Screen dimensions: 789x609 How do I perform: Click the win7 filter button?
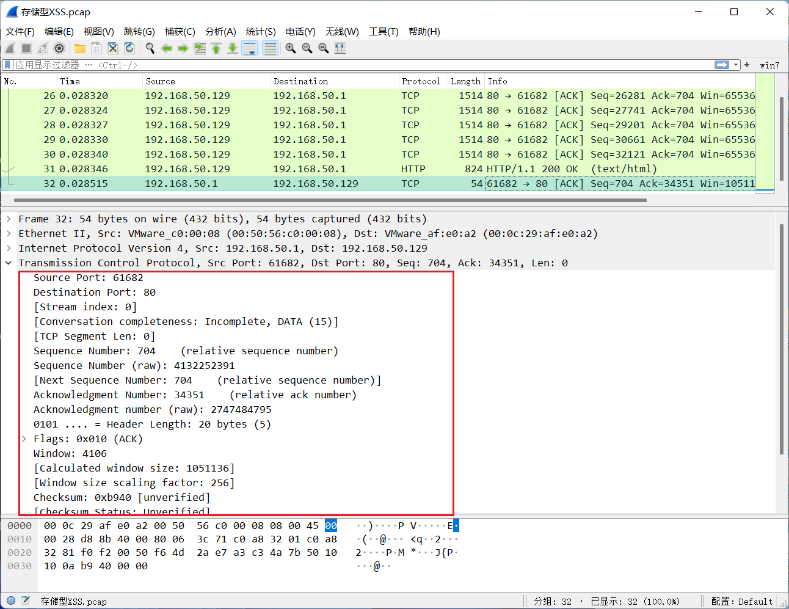(x=769, y=65)
